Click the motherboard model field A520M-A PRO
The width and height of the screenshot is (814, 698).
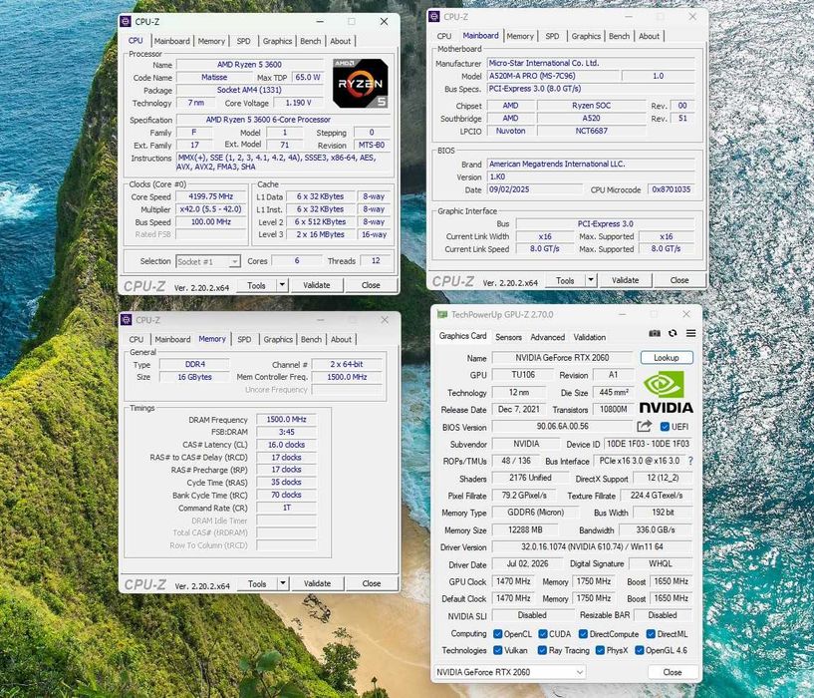tap(552, 76)
